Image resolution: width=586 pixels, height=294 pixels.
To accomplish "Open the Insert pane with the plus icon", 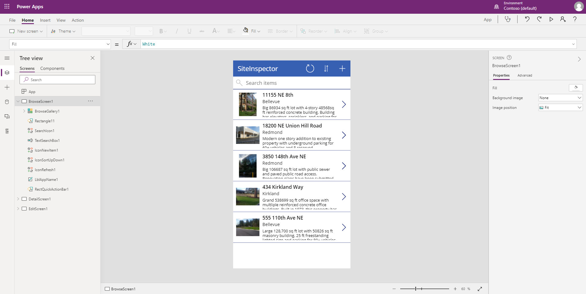I will [x=7, y=87].
